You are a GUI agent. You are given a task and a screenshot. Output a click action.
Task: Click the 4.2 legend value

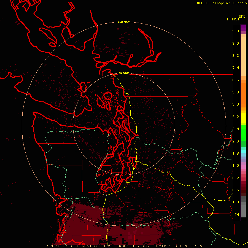[236, 117]
